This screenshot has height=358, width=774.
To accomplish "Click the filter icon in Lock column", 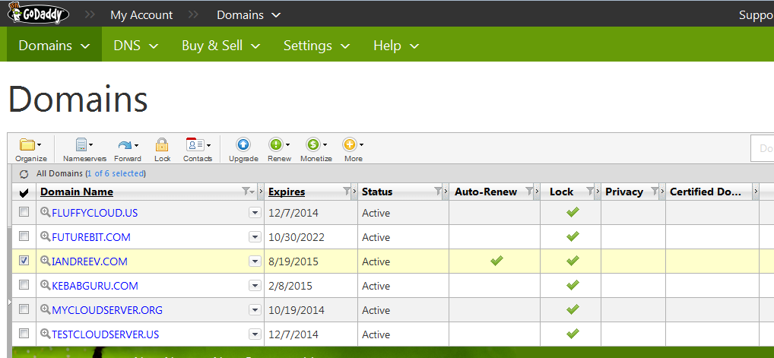I will (590, 191).
